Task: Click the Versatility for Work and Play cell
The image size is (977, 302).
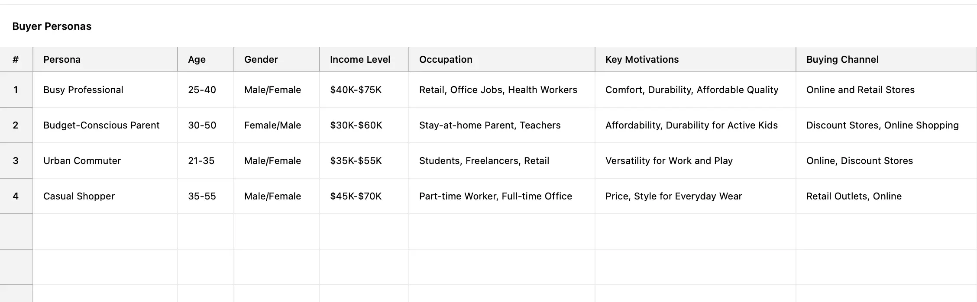Action: pos(669,161)
